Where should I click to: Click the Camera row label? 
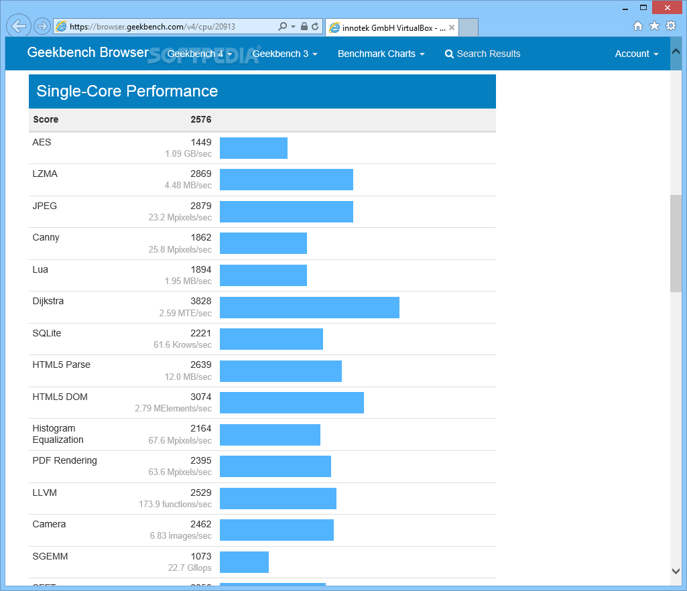point(49,525)
